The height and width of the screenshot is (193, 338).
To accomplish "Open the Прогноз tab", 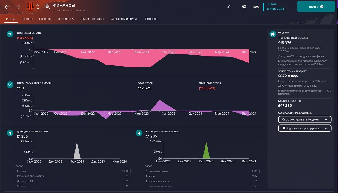I will [151, 19].
